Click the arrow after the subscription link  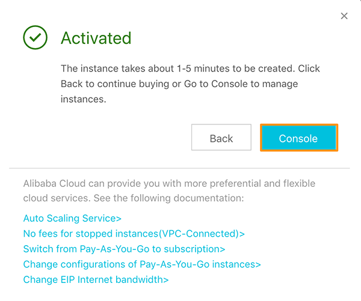point(223,249)
